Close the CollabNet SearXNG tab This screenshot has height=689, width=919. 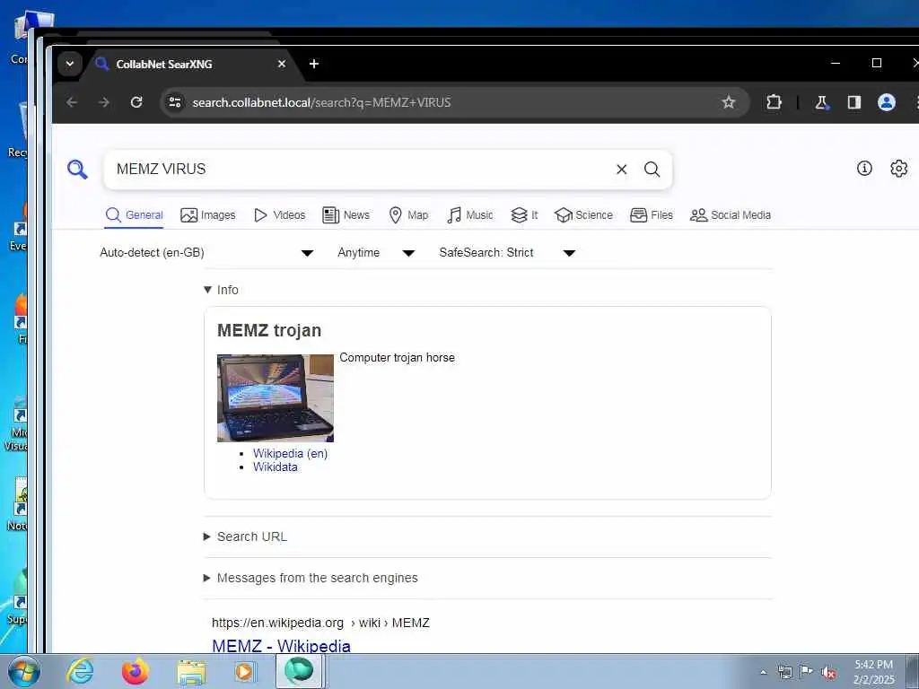281,64
